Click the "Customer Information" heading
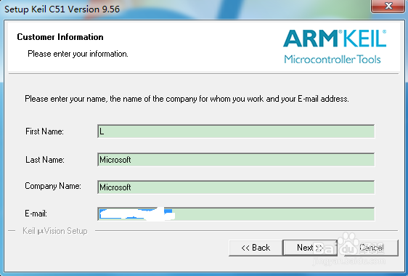This screenshot has width=408, height=276. (60, 37)
